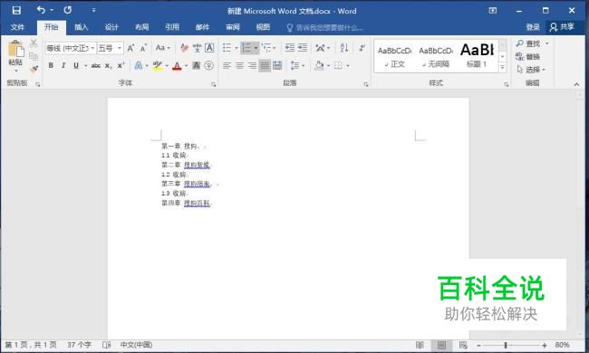Open the Layout tab
589x353 pixels.
(142, 27)
